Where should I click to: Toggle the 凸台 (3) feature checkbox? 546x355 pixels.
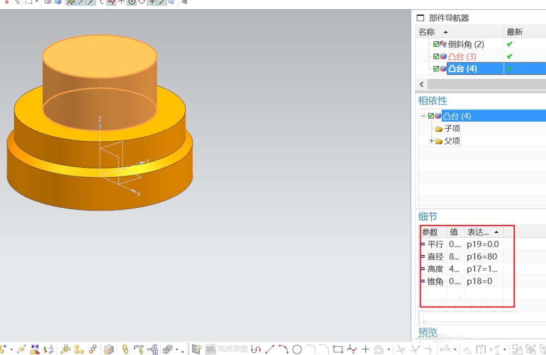[x=436, y=57]
